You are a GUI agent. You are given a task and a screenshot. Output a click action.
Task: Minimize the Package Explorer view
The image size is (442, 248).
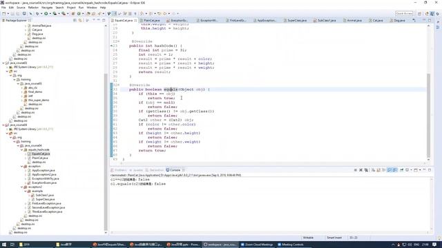[x=99, y=20]
